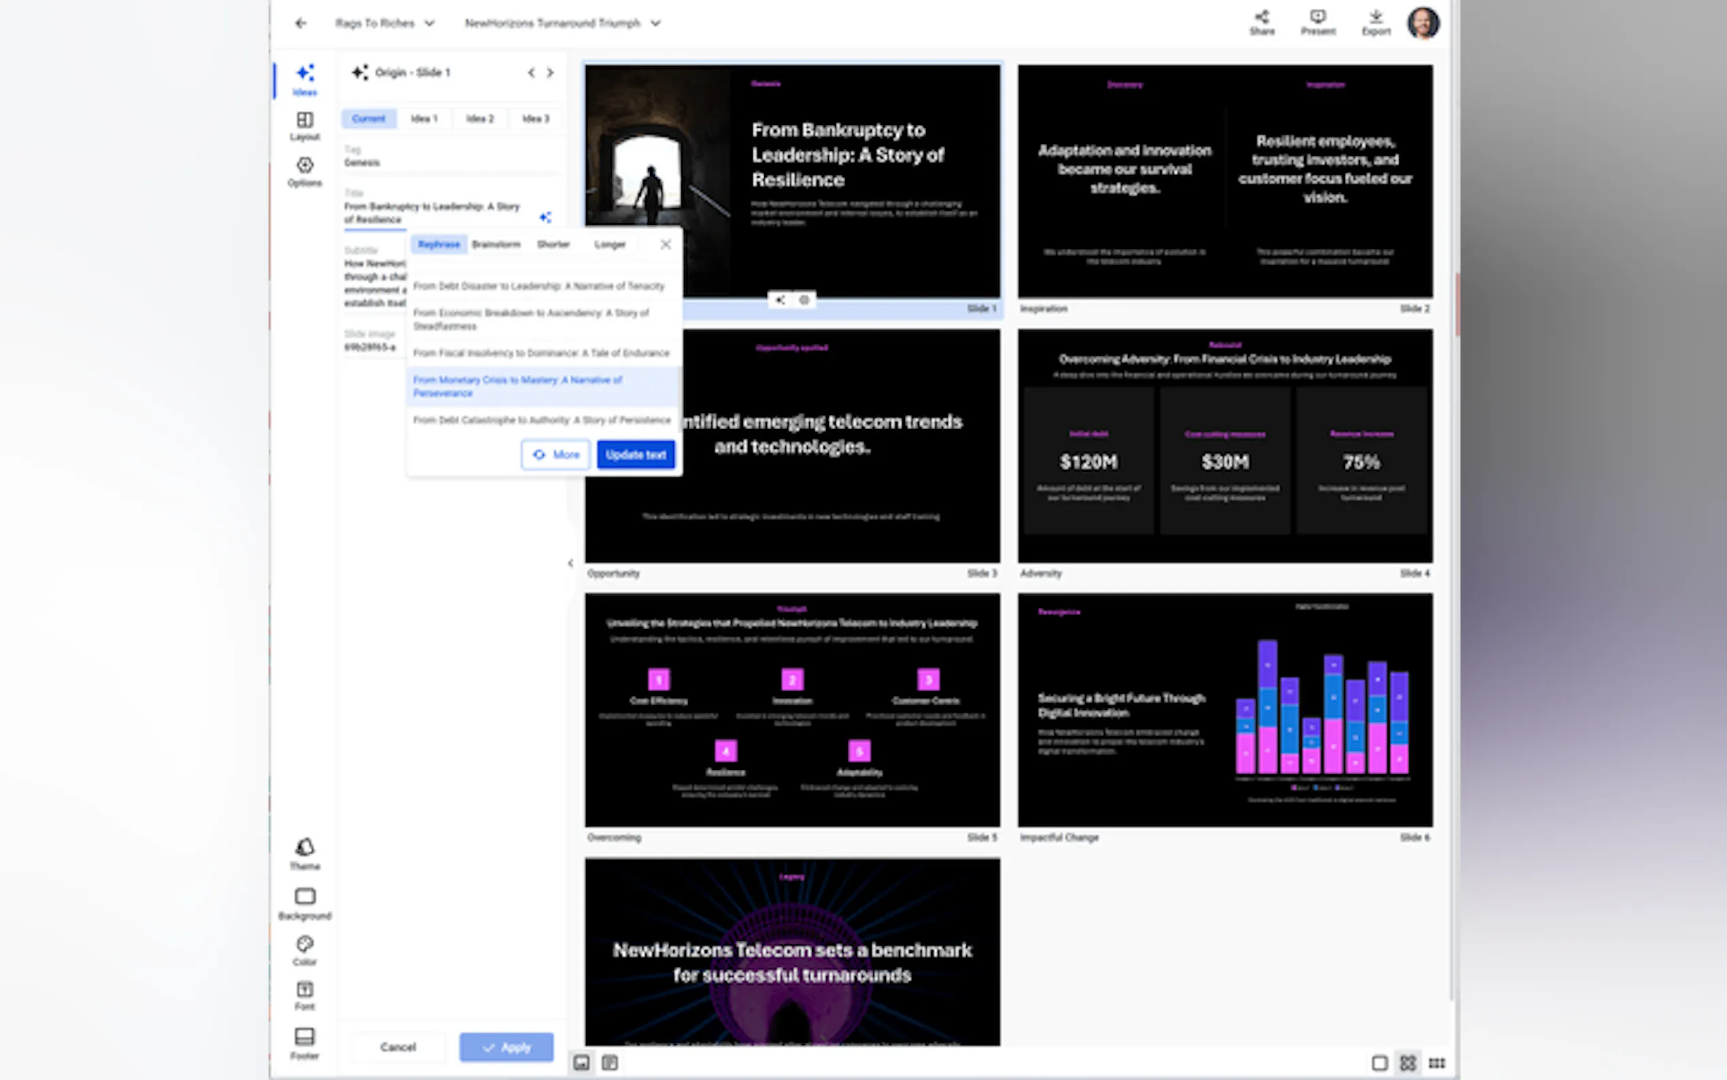
Task: Click the More suggestions button
Action: 555,455
